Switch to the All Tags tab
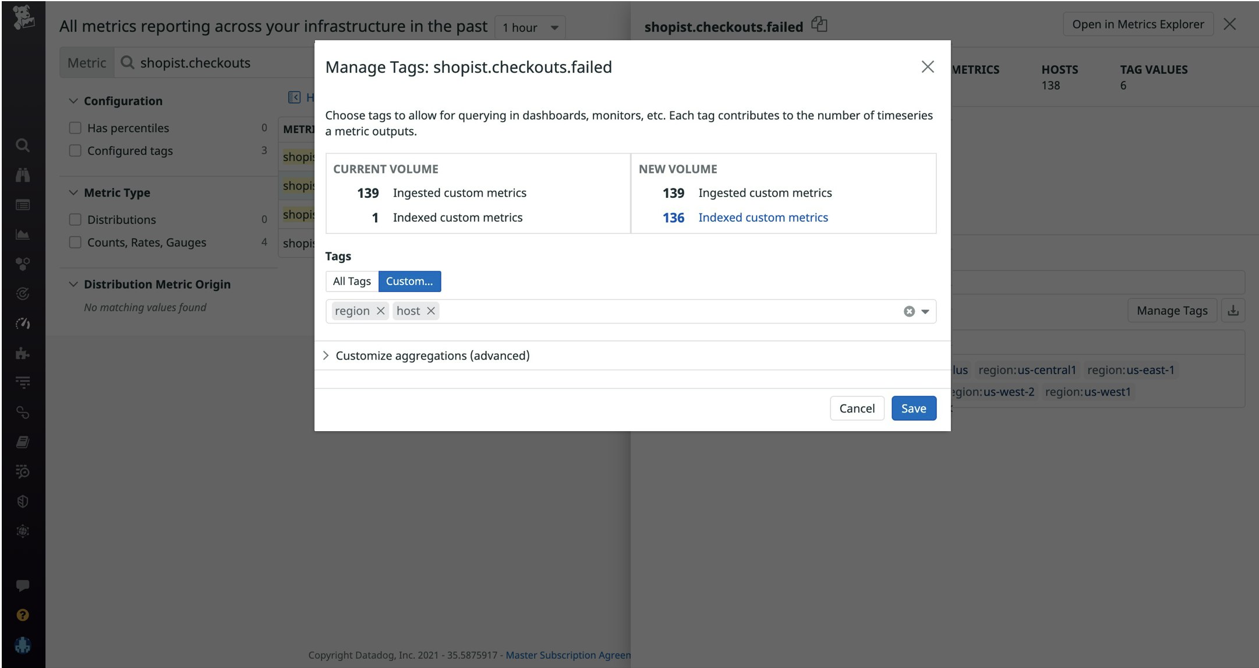The height and width of the screenshot is (668, 1259). [x=351, y=281]
